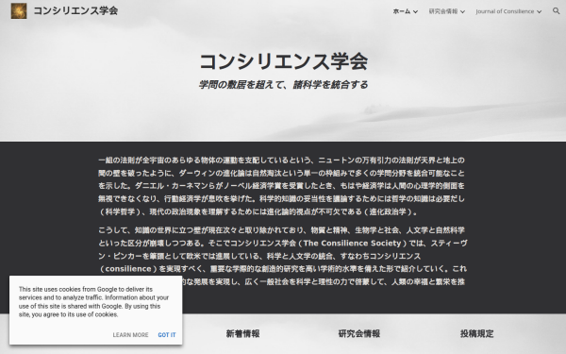The height and width of the screenshot is (354, 566).
Task: Open the ホーム menu item
Action: click(402, 11)
